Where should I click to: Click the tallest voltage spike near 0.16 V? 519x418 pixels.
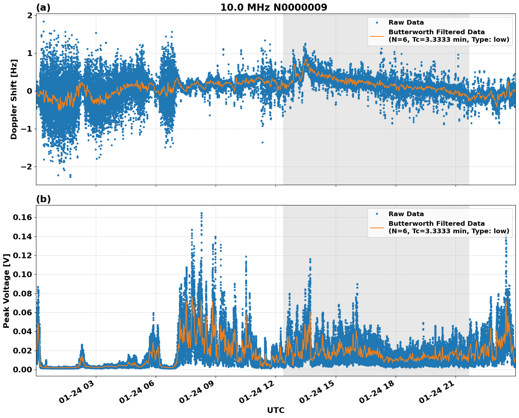(202, 212)
